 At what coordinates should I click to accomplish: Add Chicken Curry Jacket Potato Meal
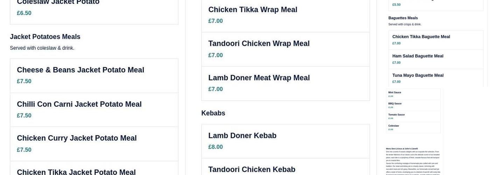[x=94, y=143]
